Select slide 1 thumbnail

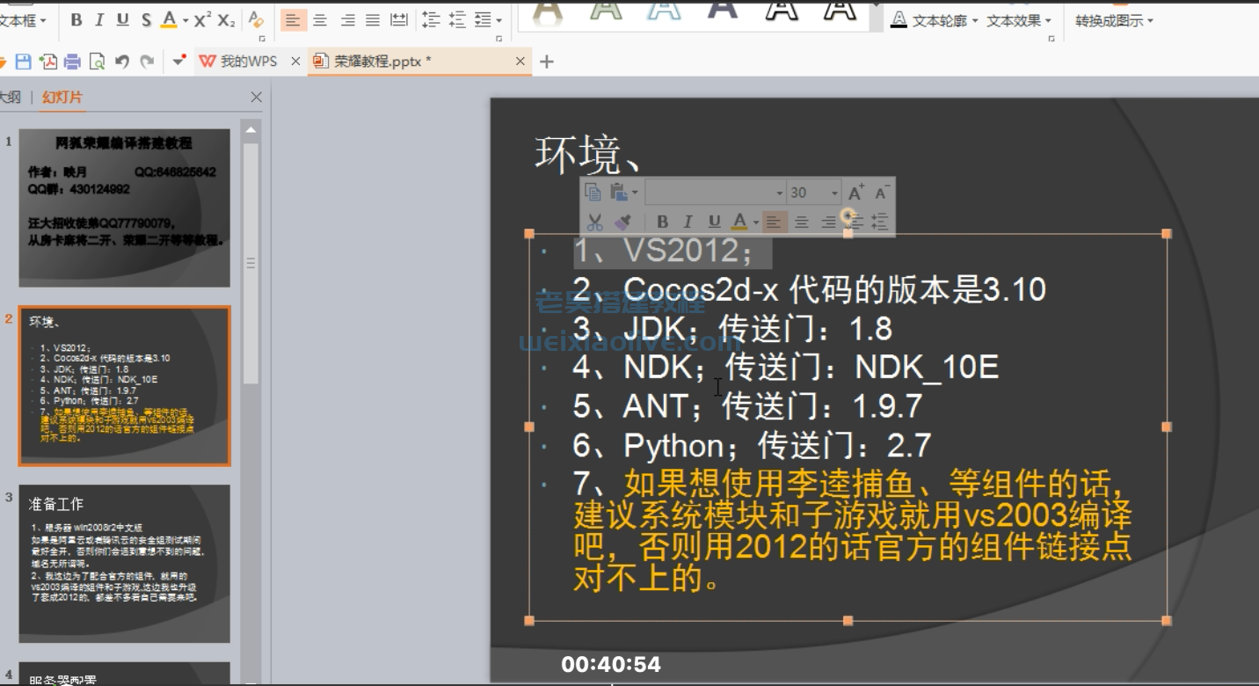[125, 208]
